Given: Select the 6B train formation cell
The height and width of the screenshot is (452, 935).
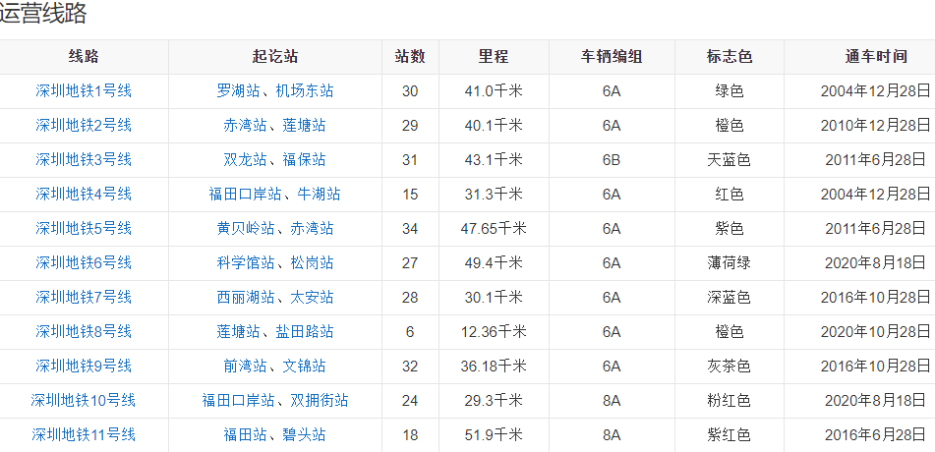Looking at the screenshot, I should coord(612,160).
